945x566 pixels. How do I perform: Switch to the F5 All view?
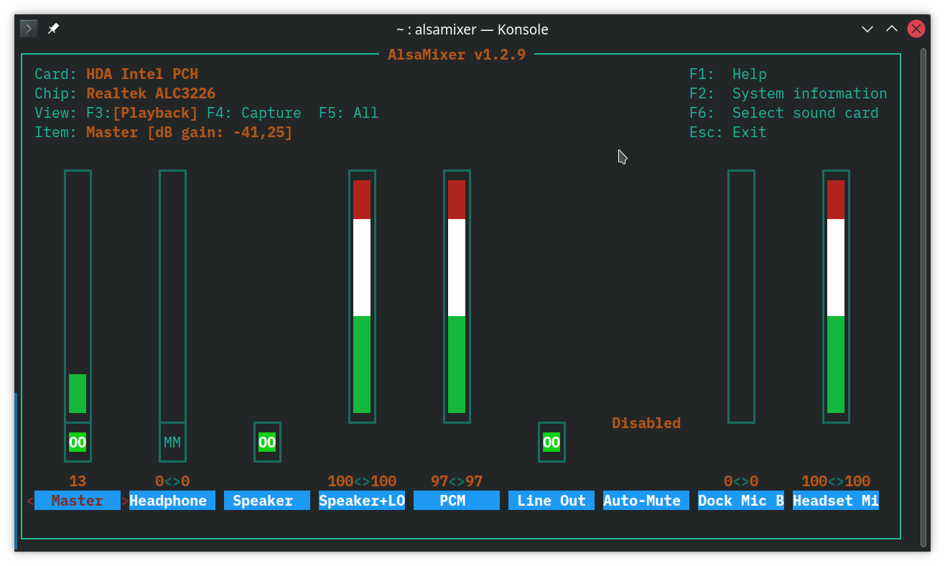(x=349, y=113)
